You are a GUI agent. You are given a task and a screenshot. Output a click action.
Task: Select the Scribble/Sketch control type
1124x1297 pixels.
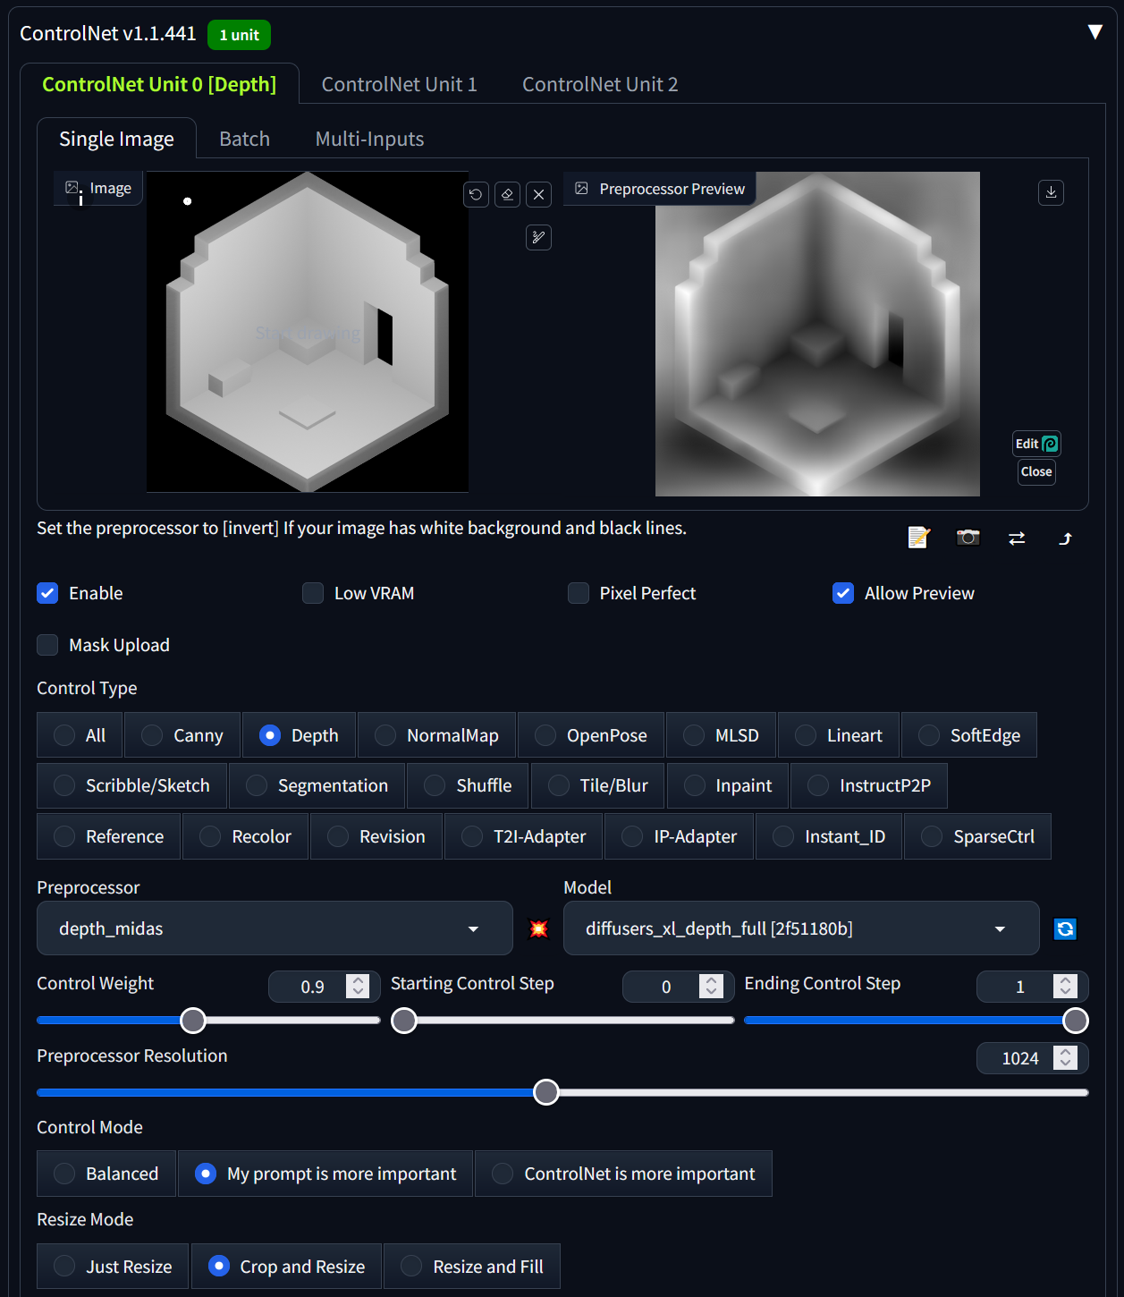(x=131, y=785)
